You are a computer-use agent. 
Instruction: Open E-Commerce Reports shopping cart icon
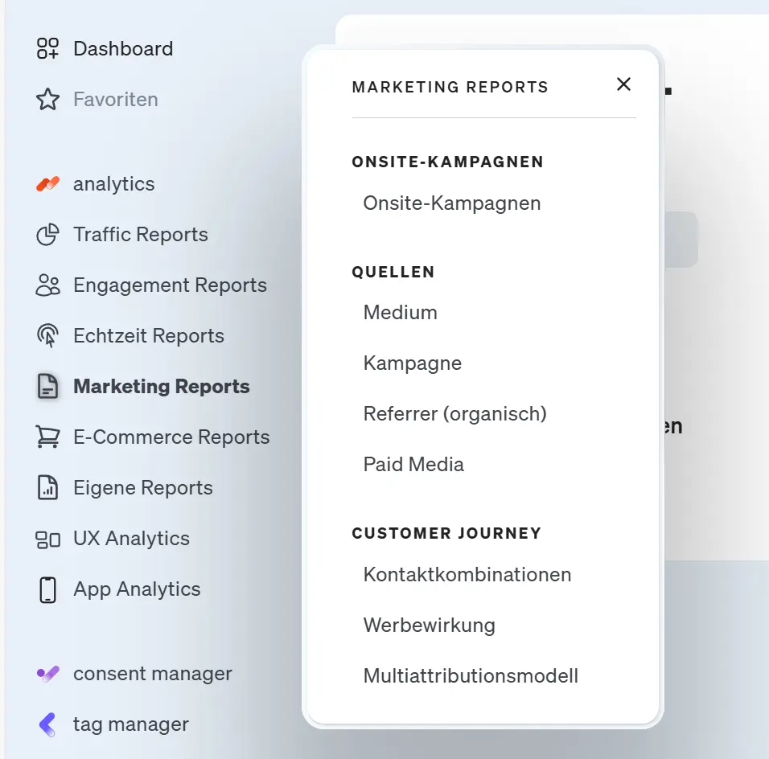coord(48,437)
